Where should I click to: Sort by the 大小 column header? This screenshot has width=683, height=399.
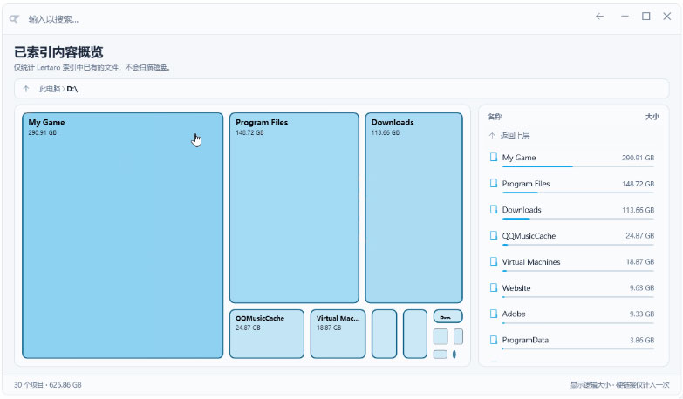coord(652,117)
